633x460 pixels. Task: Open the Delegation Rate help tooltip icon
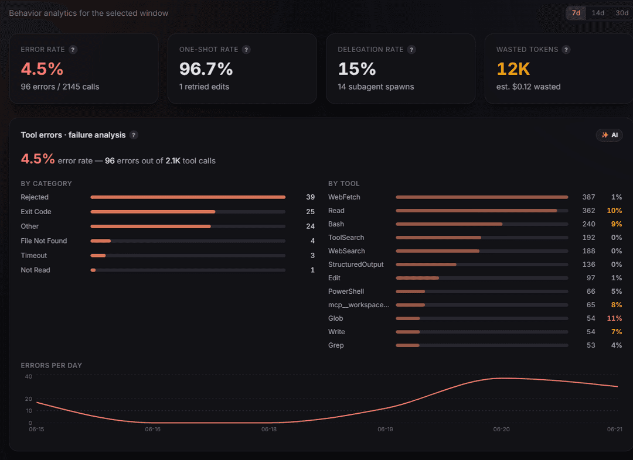pyautogui.click(x=411, y=50)
